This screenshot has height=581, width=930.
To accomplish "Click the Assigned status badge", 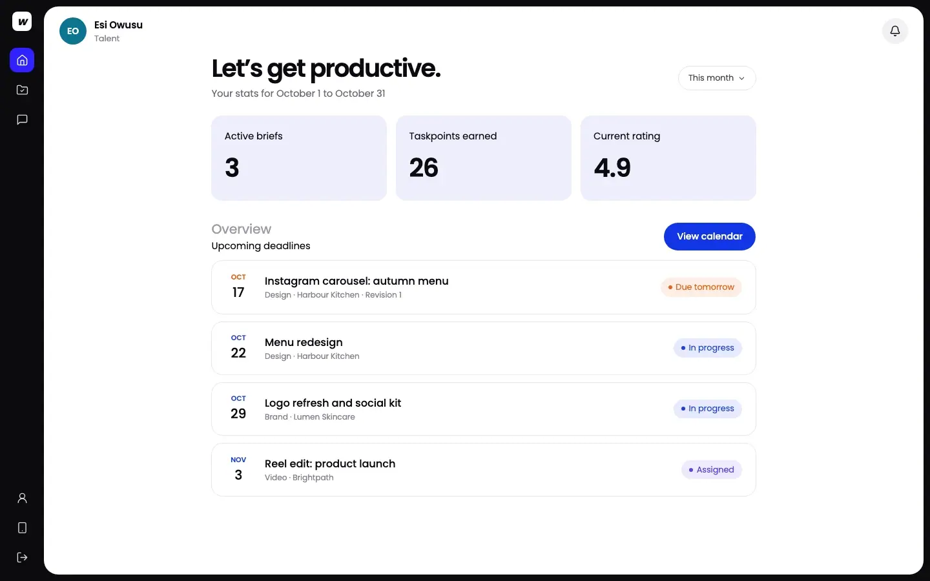I will [712, 470].
